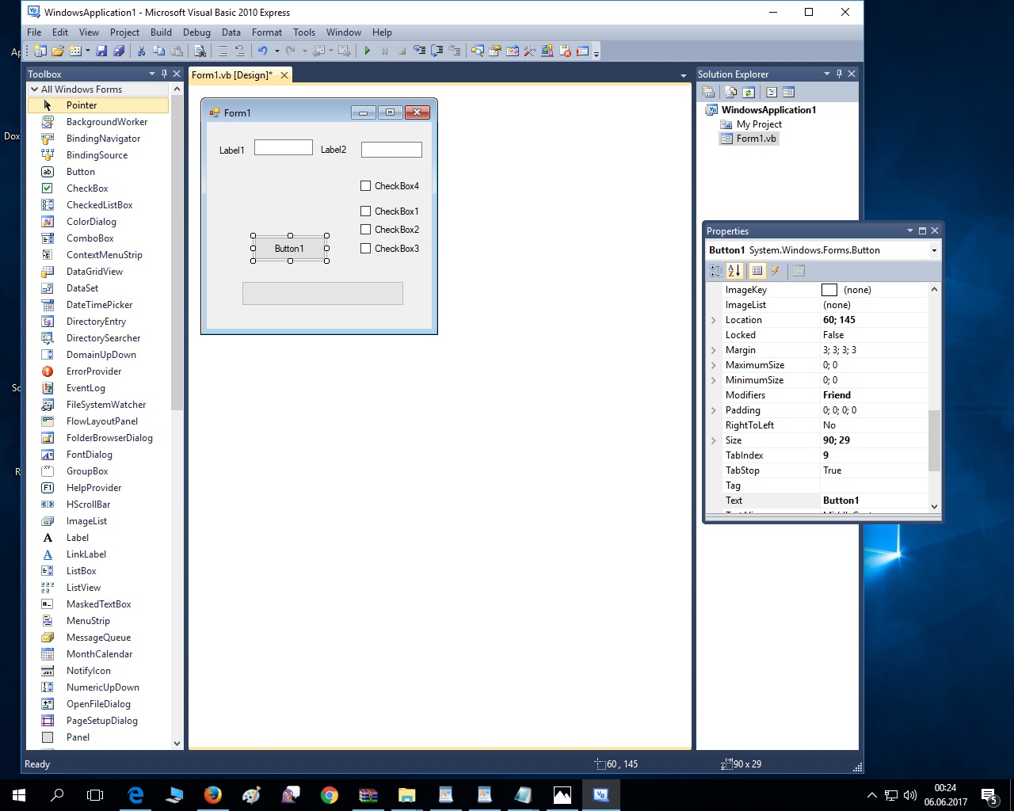
Task: Open the Build menu
Action: 161,32
